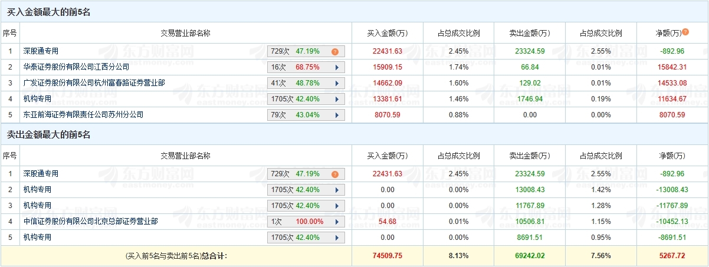Click blue arrow in 41次 48.78% badge

[337, 83]
